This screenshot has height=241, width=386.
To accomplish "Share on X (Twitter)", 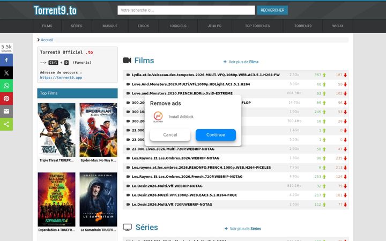I will click(6, 73).
